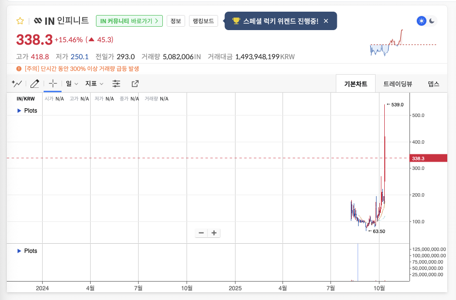Image resolution: width=456 pixels, height=300 pixels.
Task: Open chart in new window popup icon
Action: tap(135, 83)
